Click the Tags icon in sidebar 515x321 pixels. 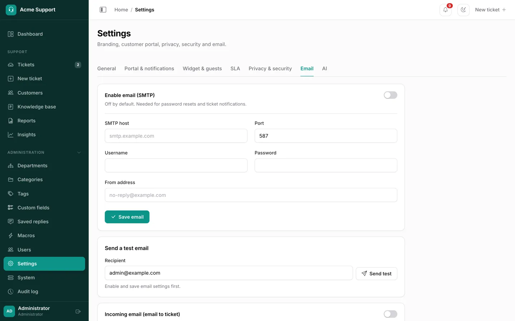pos(11,194)
